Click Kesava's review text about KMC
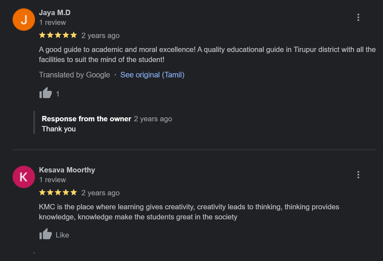Screen dimensions: 383x261 click(189, 212)
